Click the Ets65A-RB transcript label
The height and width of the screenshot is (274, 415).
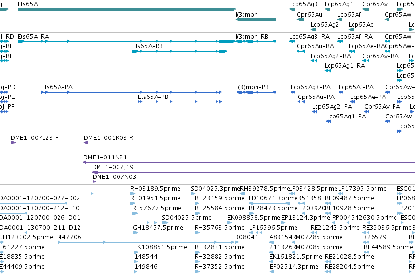pyautogui.click(x=147, y=46)
